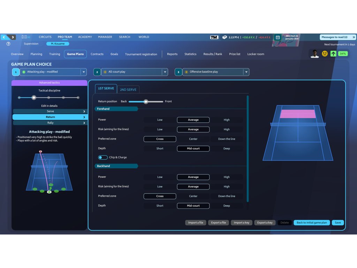The height and width of the screenshot is (268, 357).
Task: Click the green form arrow icon
Action: [333, 54]
